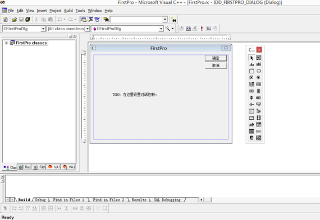Choose the Button control tool
This screenshot has width=320, height=220.
[259, 71]
